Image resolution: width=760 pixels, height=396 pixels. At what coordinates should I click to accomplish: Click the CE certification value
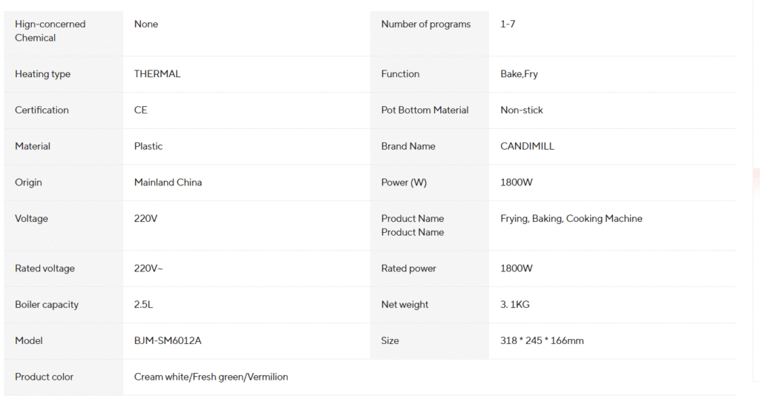click(140, 110)
